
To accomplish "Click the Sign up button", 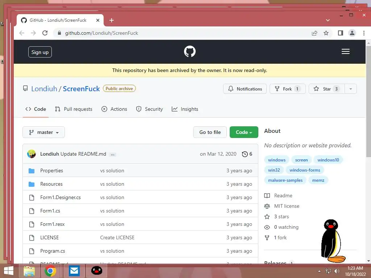I will click(40, 52).
